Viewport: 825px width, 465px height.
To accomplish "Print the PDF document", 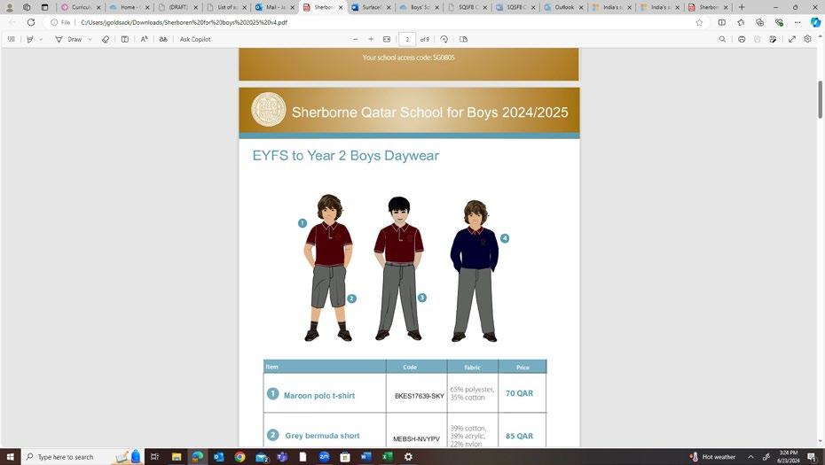I will (742, 39).
